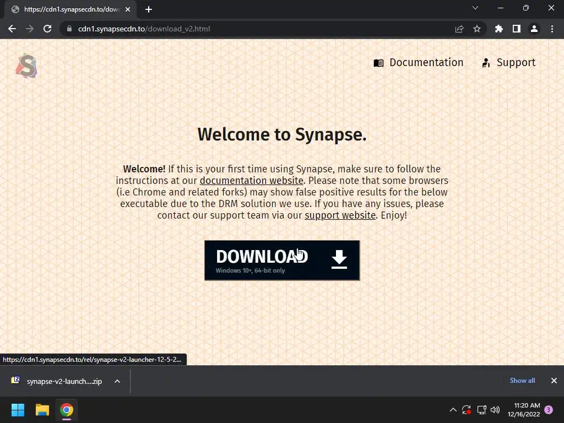This screenshot has width=564, height=423.
Task: Open tab search dropdown chevron
Action: [475, 8]
